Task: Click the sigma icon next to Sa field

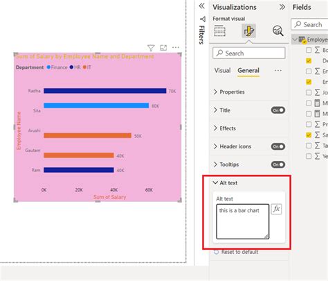Action: click(x=318, y=135)
